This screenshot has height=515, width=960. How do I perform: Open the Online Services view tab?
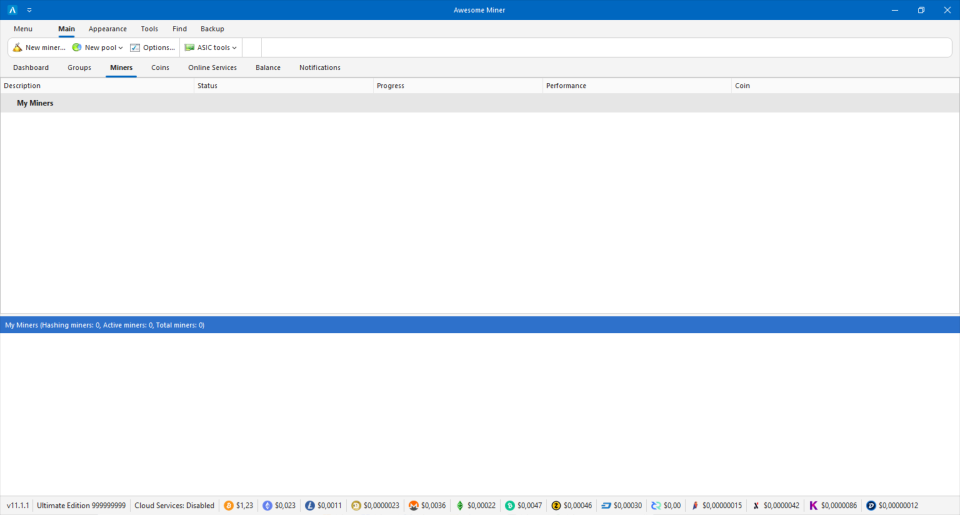pos(212,67)
